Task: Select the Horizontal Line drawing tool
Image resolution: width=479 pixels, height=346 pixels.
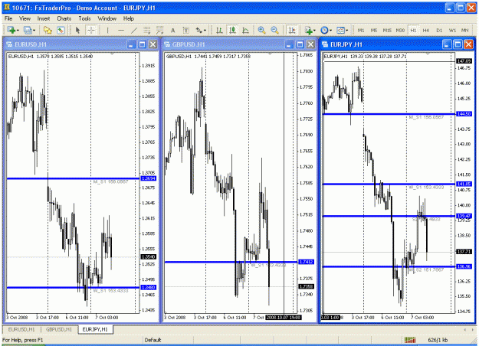Action: click(x=121, y=30)
